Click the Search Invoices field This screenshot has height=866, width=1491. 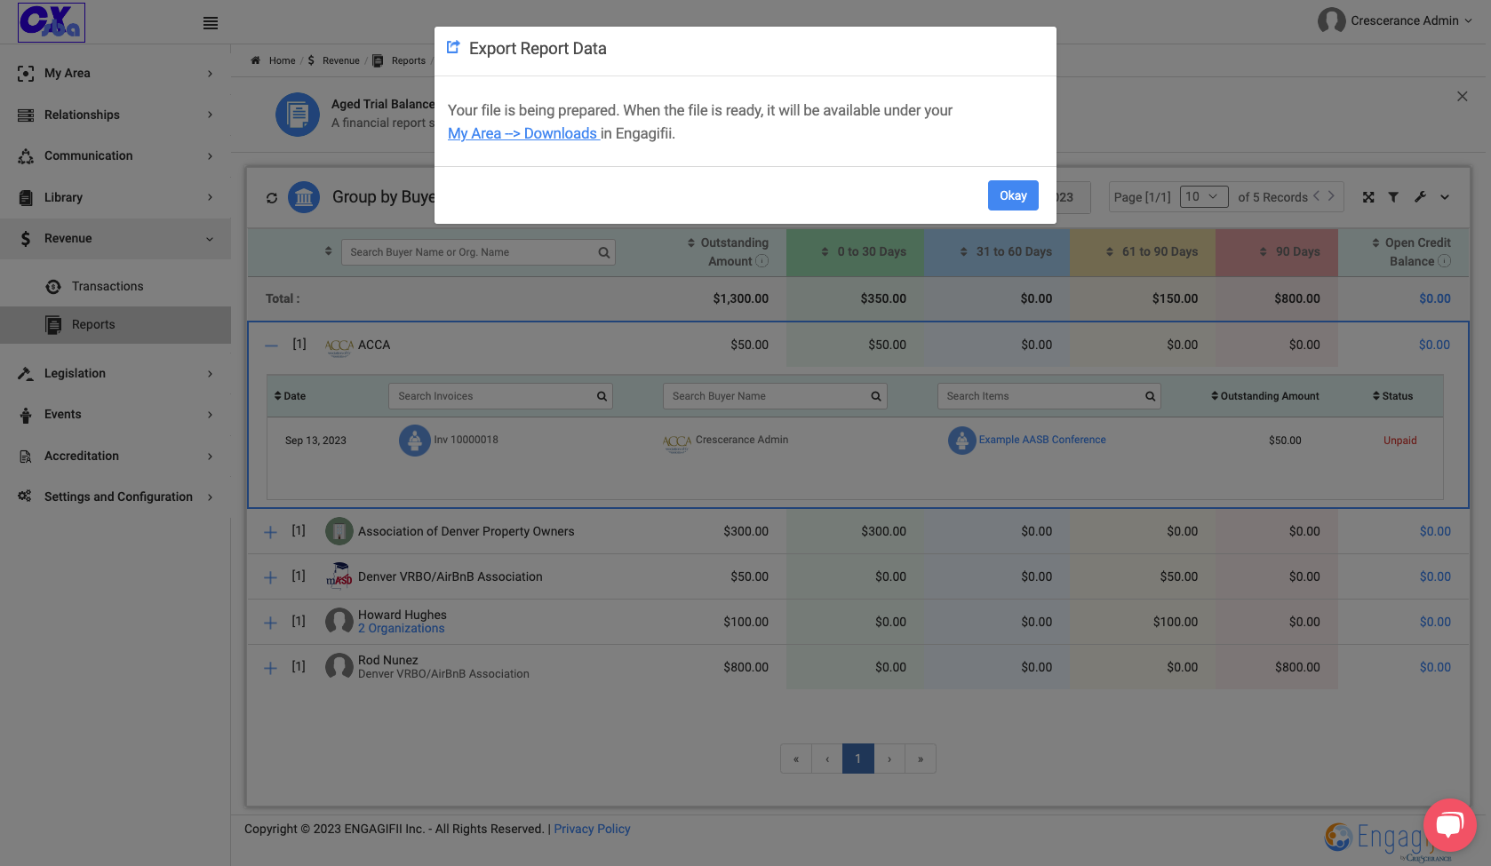500,396
